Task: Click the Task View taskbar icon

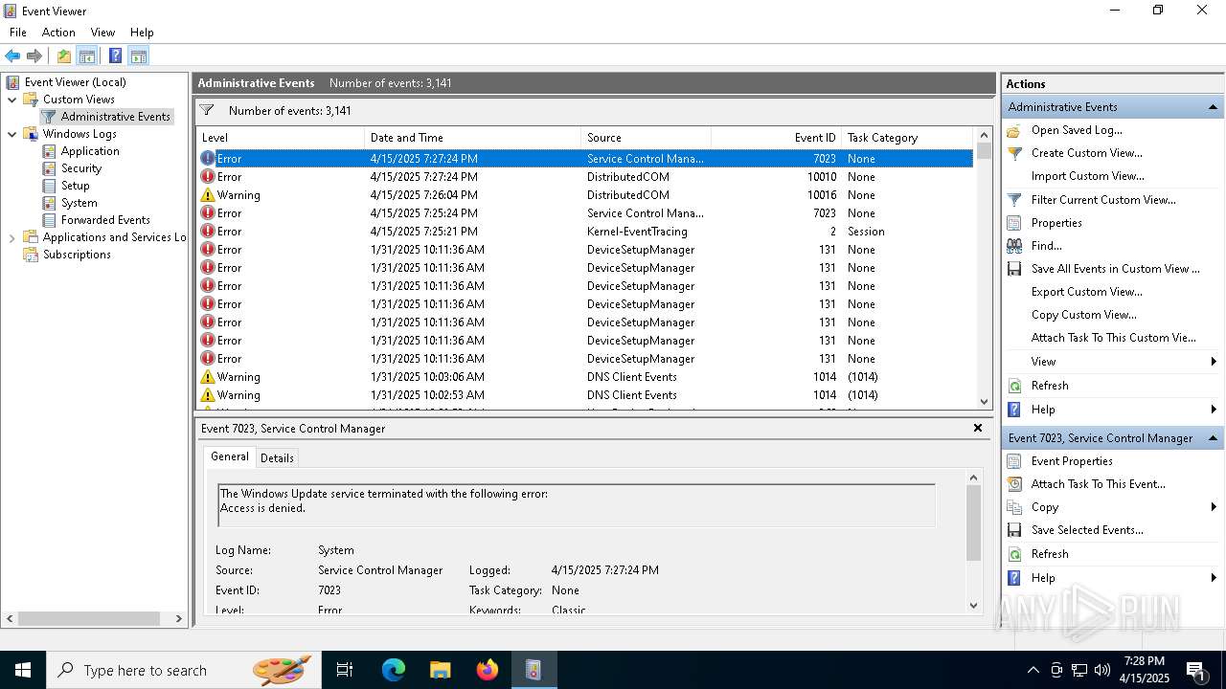Action: click(x=345, y=670)
